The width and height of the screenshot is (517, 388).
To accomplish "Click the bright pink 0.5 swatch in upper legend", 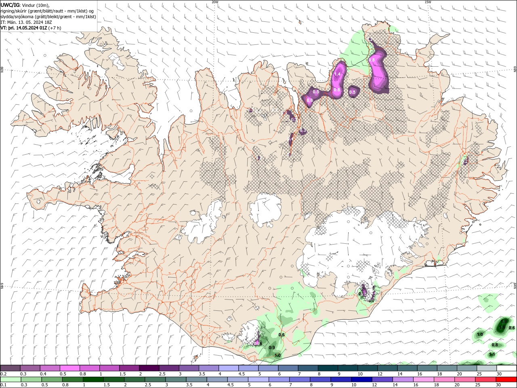I will click(x=69, y=368).
